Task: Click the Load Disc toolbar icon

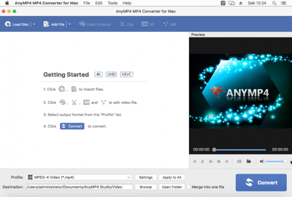Action: pos(8,24)
